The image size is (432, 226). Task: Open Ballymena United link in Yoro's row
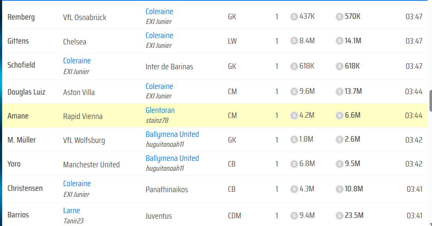(172, 158)
